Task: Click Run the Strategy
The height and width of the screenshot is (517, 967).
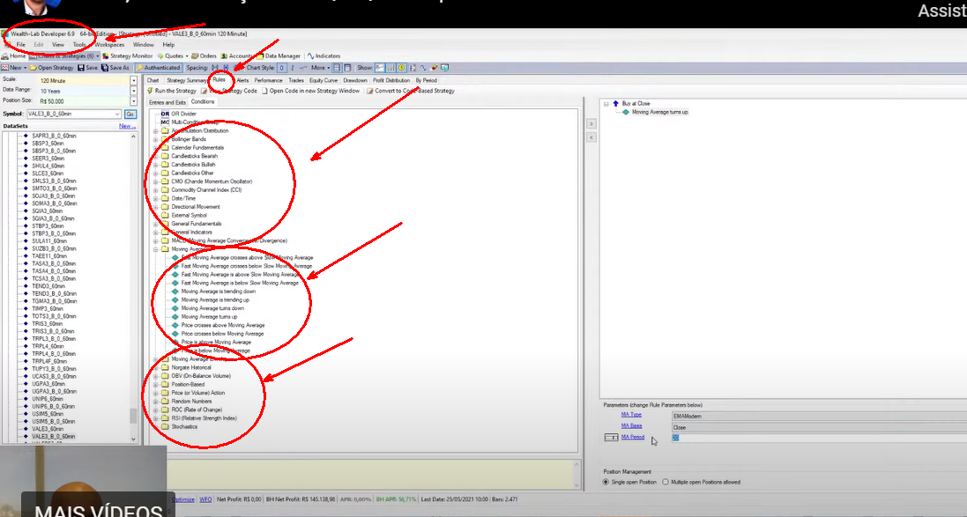Action: [171, 91]
